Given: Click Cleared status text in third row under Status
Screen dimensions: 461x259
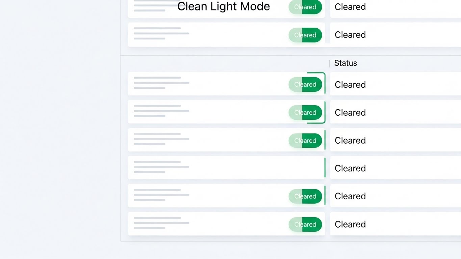Looking at the screenshot, I should (x=350, y=141).
